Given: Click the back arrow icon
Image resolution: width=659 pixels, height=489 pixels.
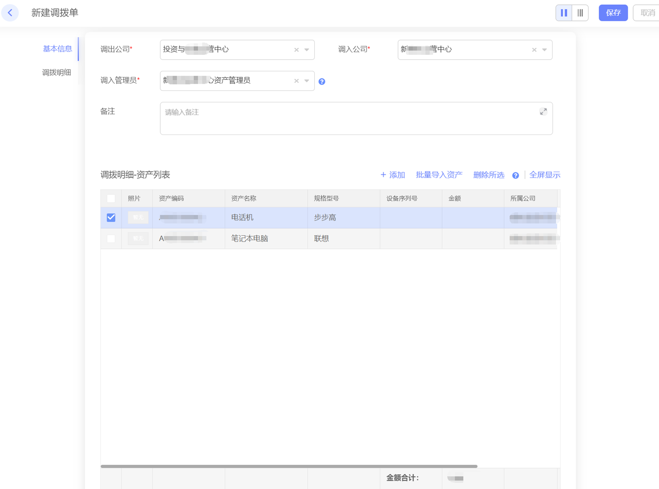Looking at the screenshot, I should point(10,13).
